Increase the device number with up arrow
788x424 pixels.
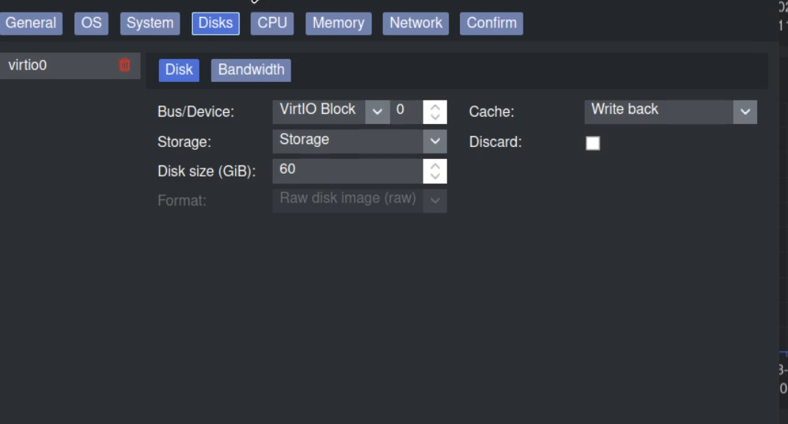pyautogui.click(x=435, y=106)
